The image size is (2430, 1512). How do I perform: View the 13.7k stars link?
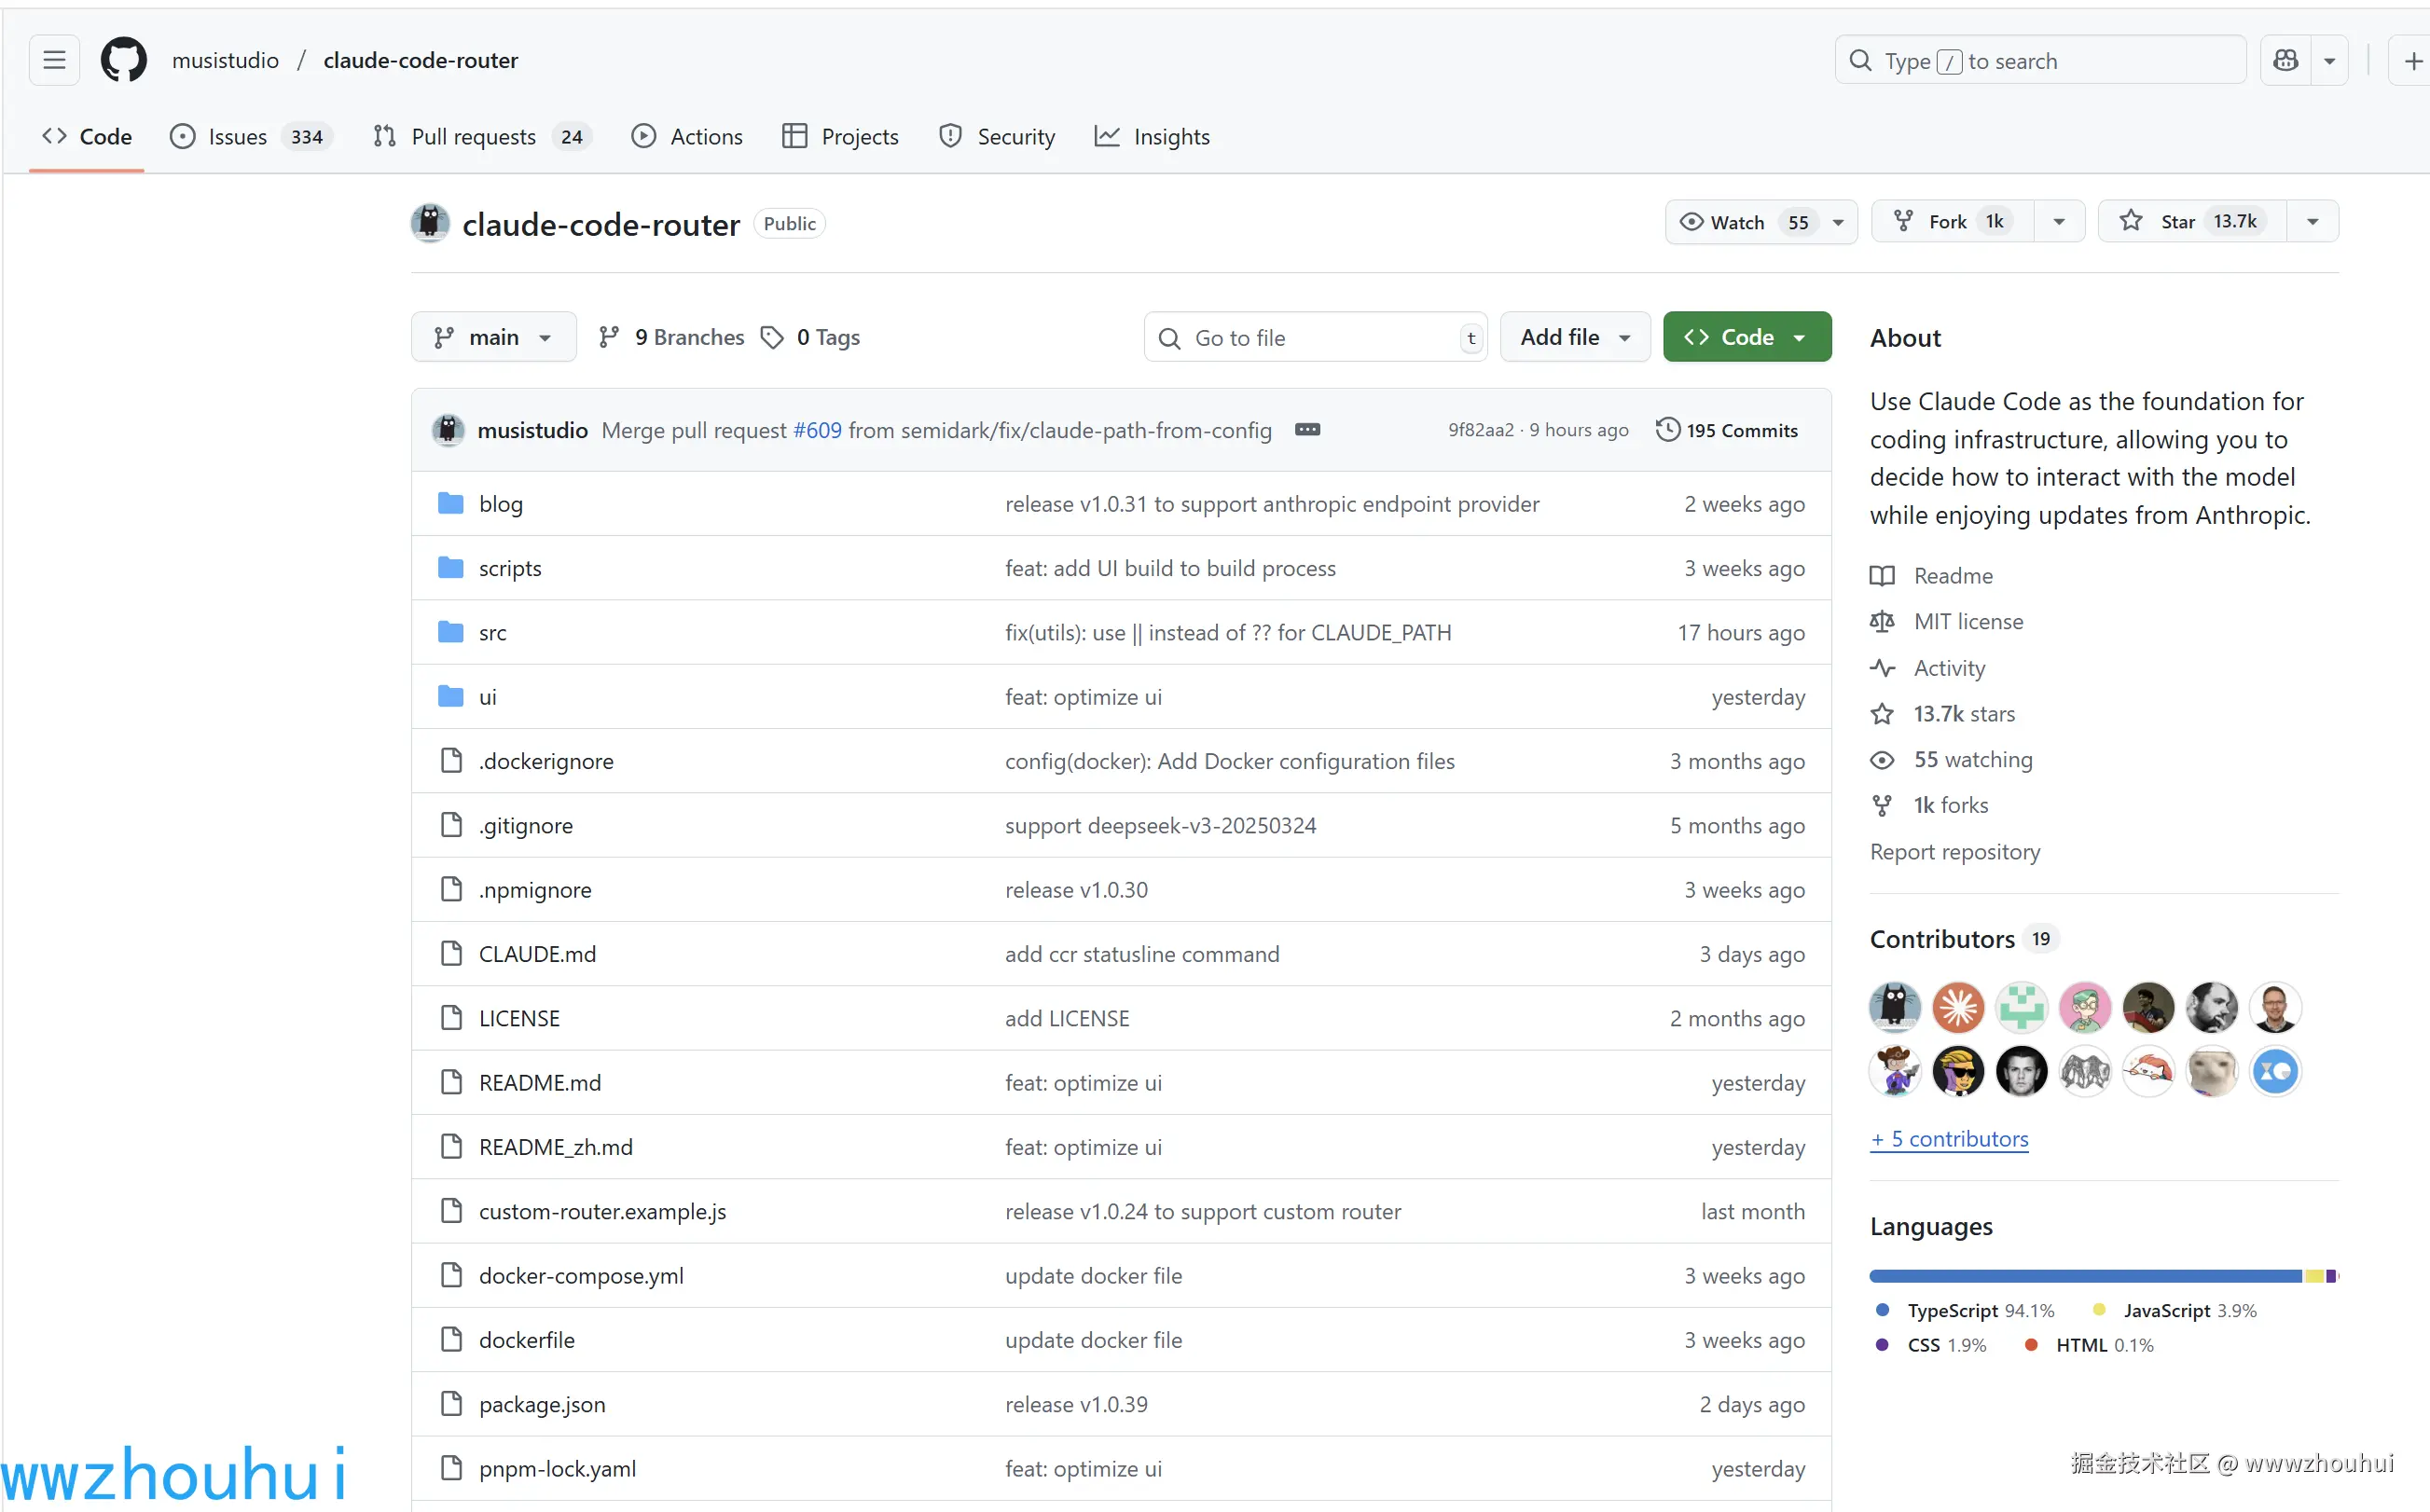point(1943,714)
